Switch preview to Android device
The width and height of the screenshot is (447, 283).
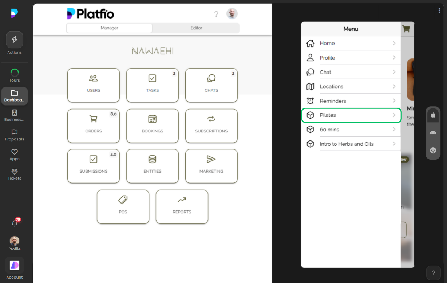[x=433, y=132]
